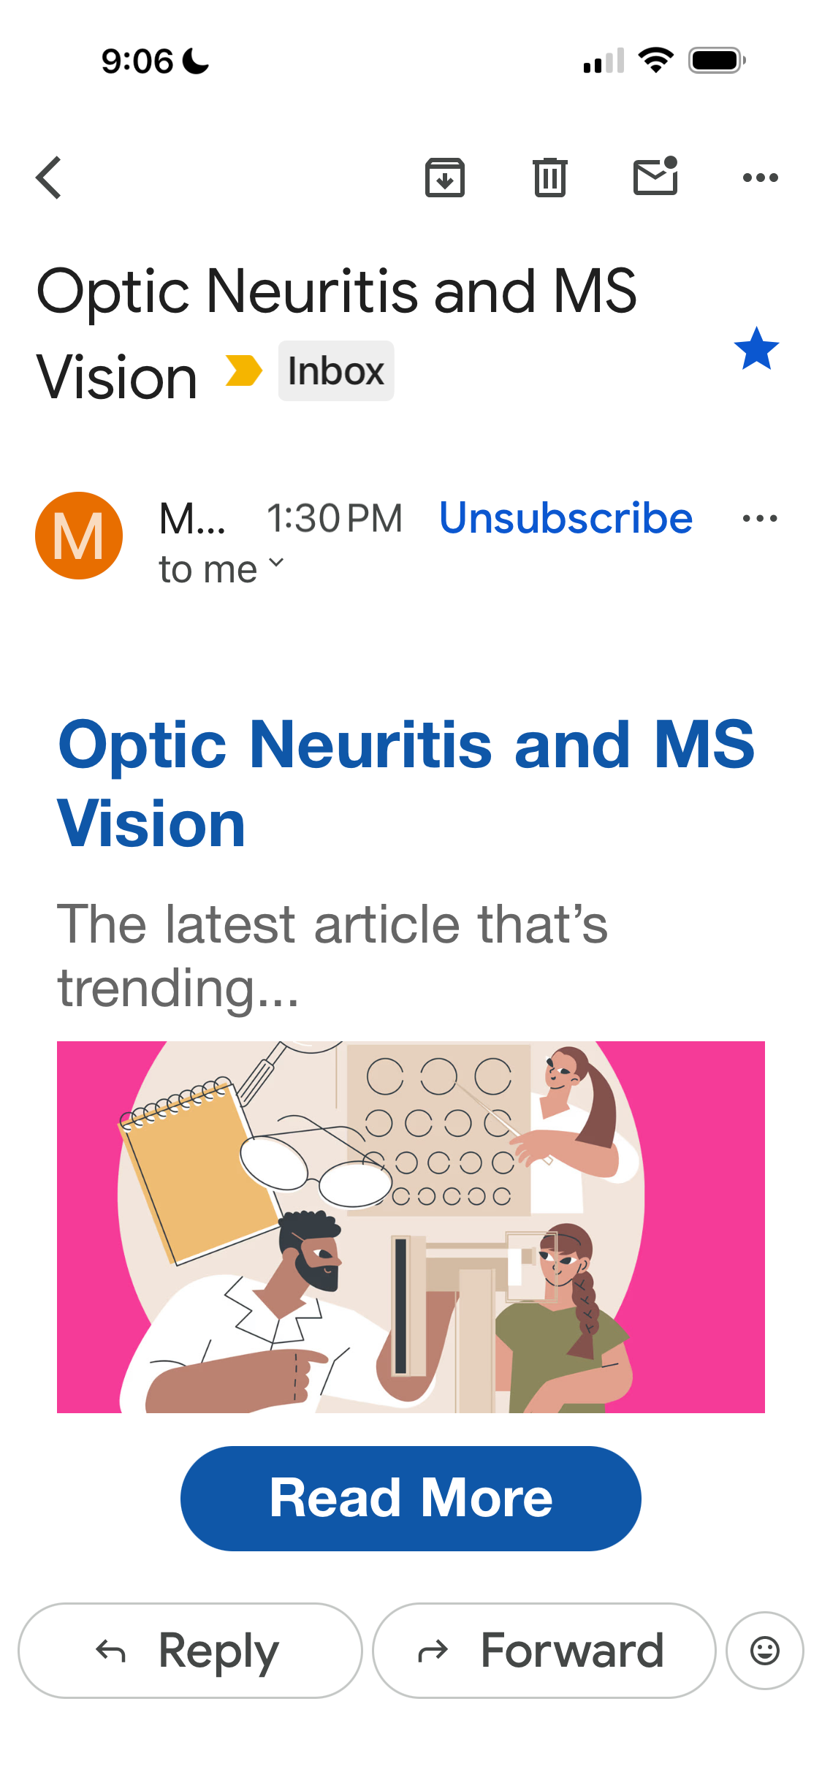Click the Unsubscribe link
The width and height of the screenshot is (822, 1780).
point(566,518)
